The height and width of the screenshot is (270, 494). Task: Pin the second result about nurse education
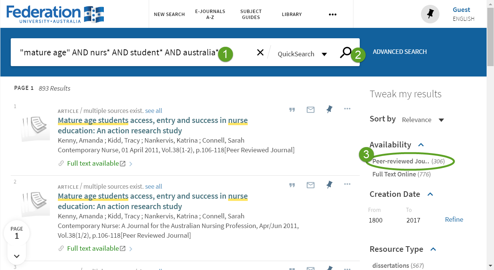(329, 185)
